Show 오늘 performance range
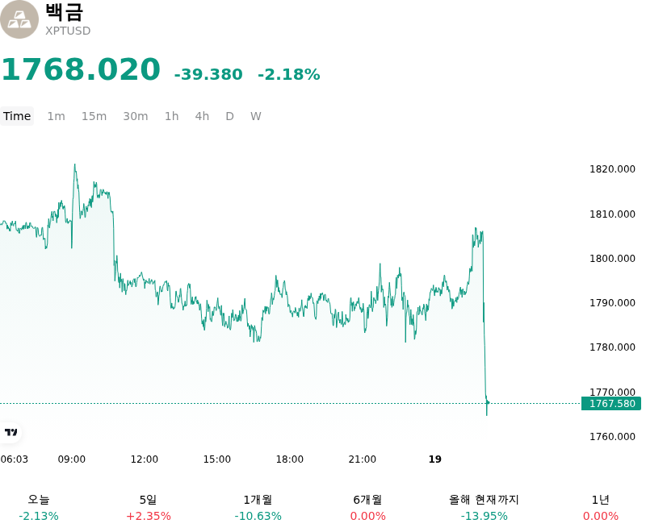 point(39,508)
